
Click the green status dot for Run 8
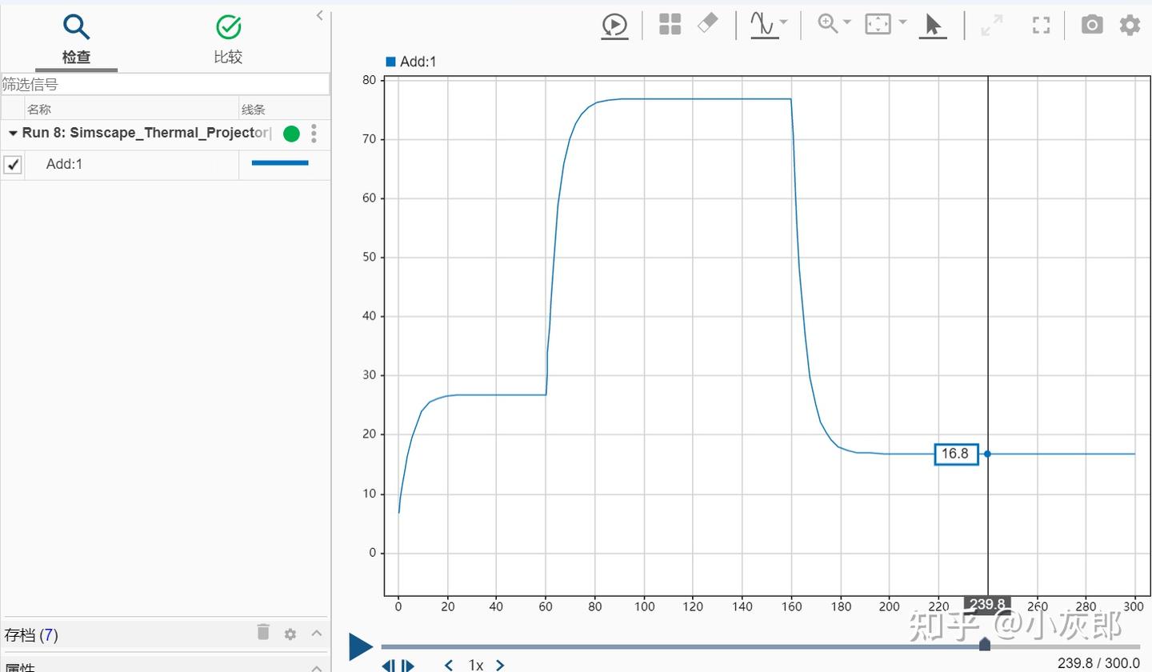tap(290, 134)
